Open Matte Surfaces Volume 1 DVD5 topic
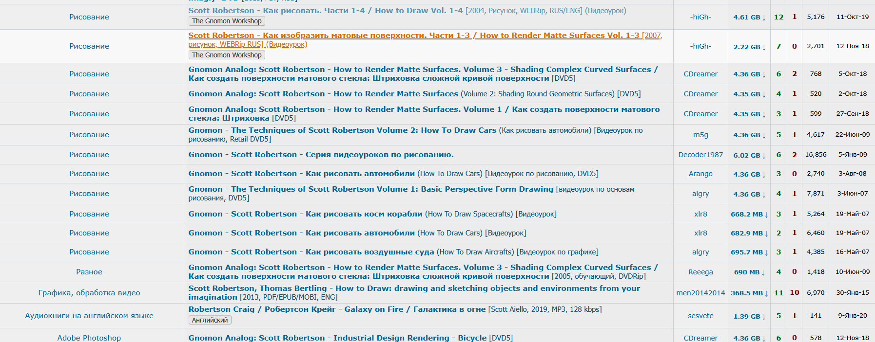The image size is (875, 342). 424,114
